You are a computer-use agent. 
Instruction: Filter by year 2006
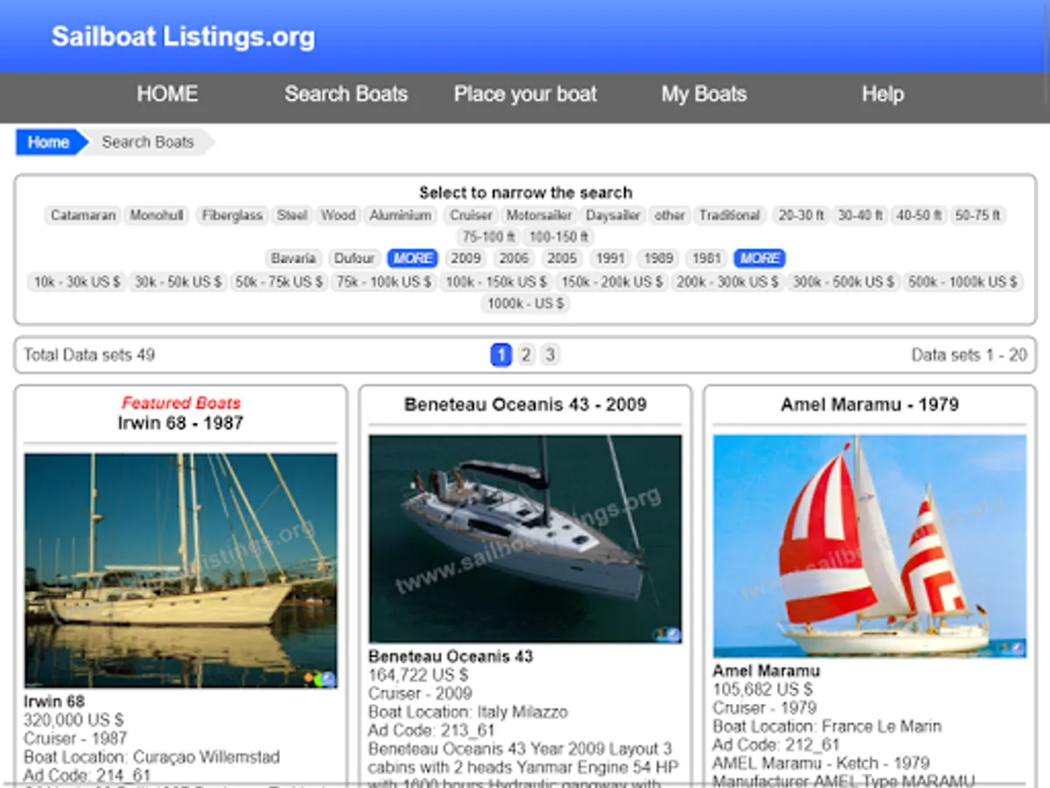pyautogui.click(x=514, y=258)
